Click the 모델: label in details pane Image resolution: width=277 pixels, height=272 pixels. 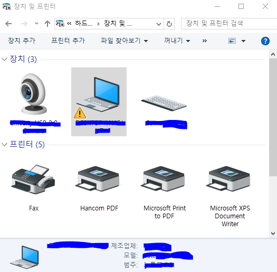click(130, 255)
